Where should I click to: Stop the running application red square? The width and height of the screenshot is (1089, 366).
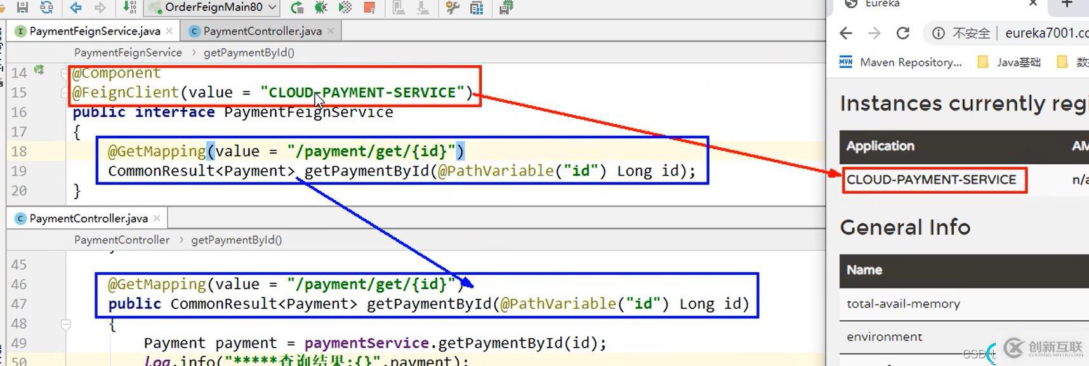coord(369,8)
